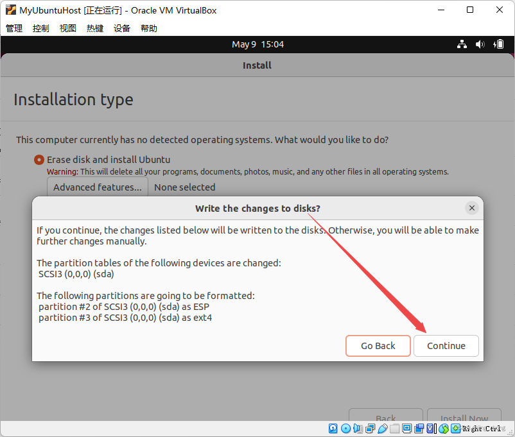515x437 pixels.
Task: Click the keyboard capture arrow icon
Action: pyautogui.click(x=455, y=428)
